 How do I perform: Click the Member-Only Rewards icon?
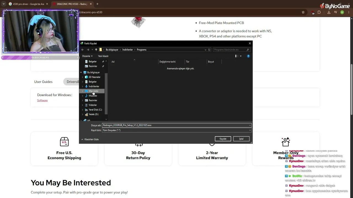point(286,142)
